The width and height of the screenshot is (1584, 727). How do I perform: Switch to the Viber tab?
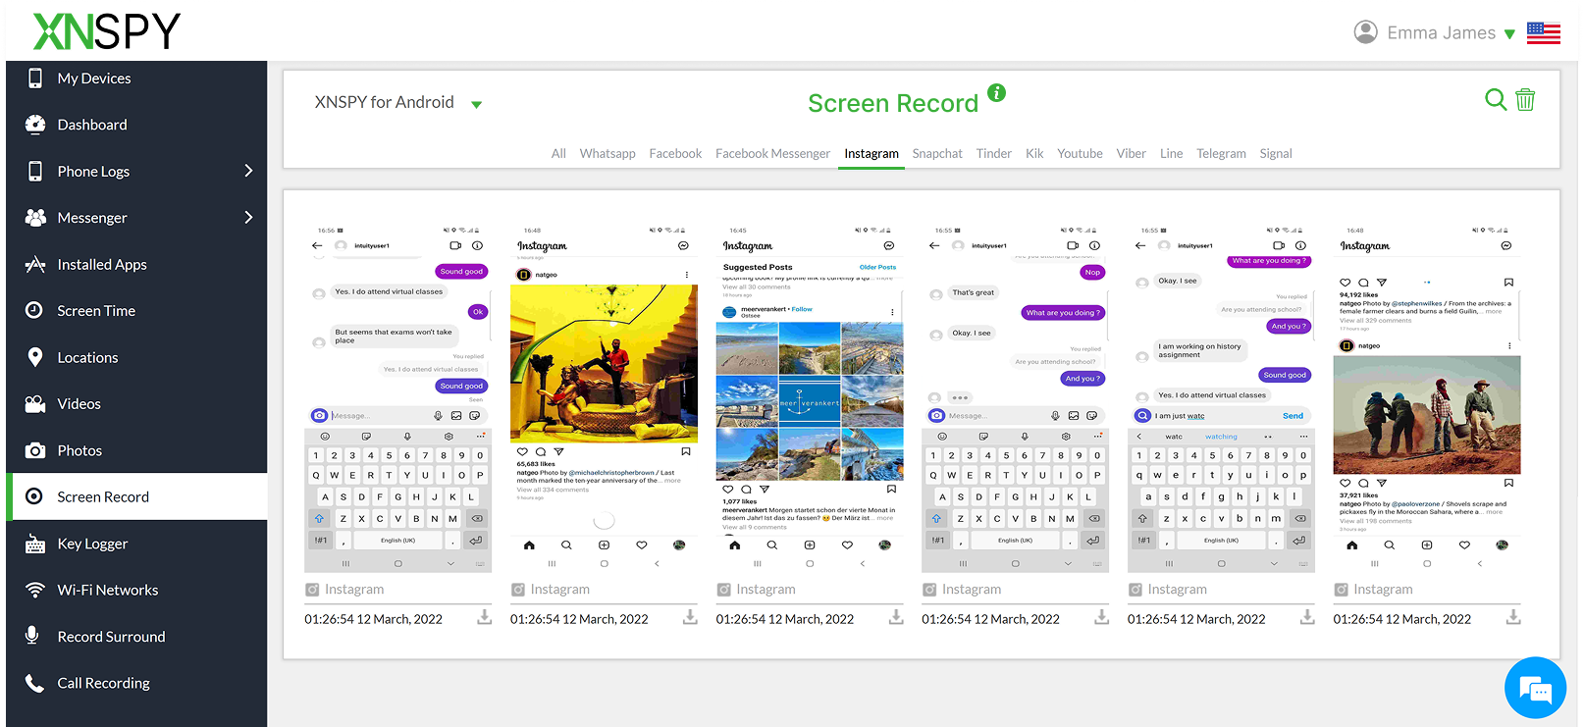[1131, 154]
